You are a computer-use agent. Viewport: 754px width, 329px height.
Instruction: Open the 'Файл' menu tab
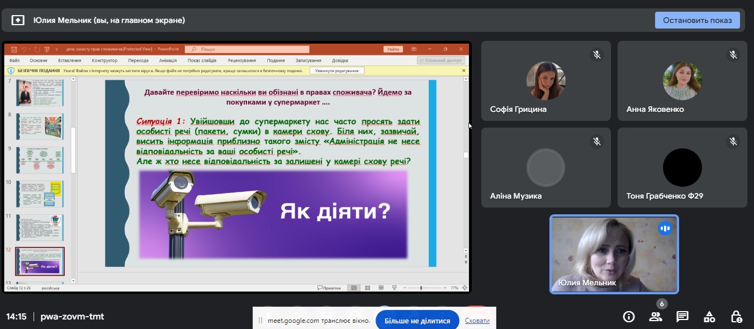coord(15,60)
